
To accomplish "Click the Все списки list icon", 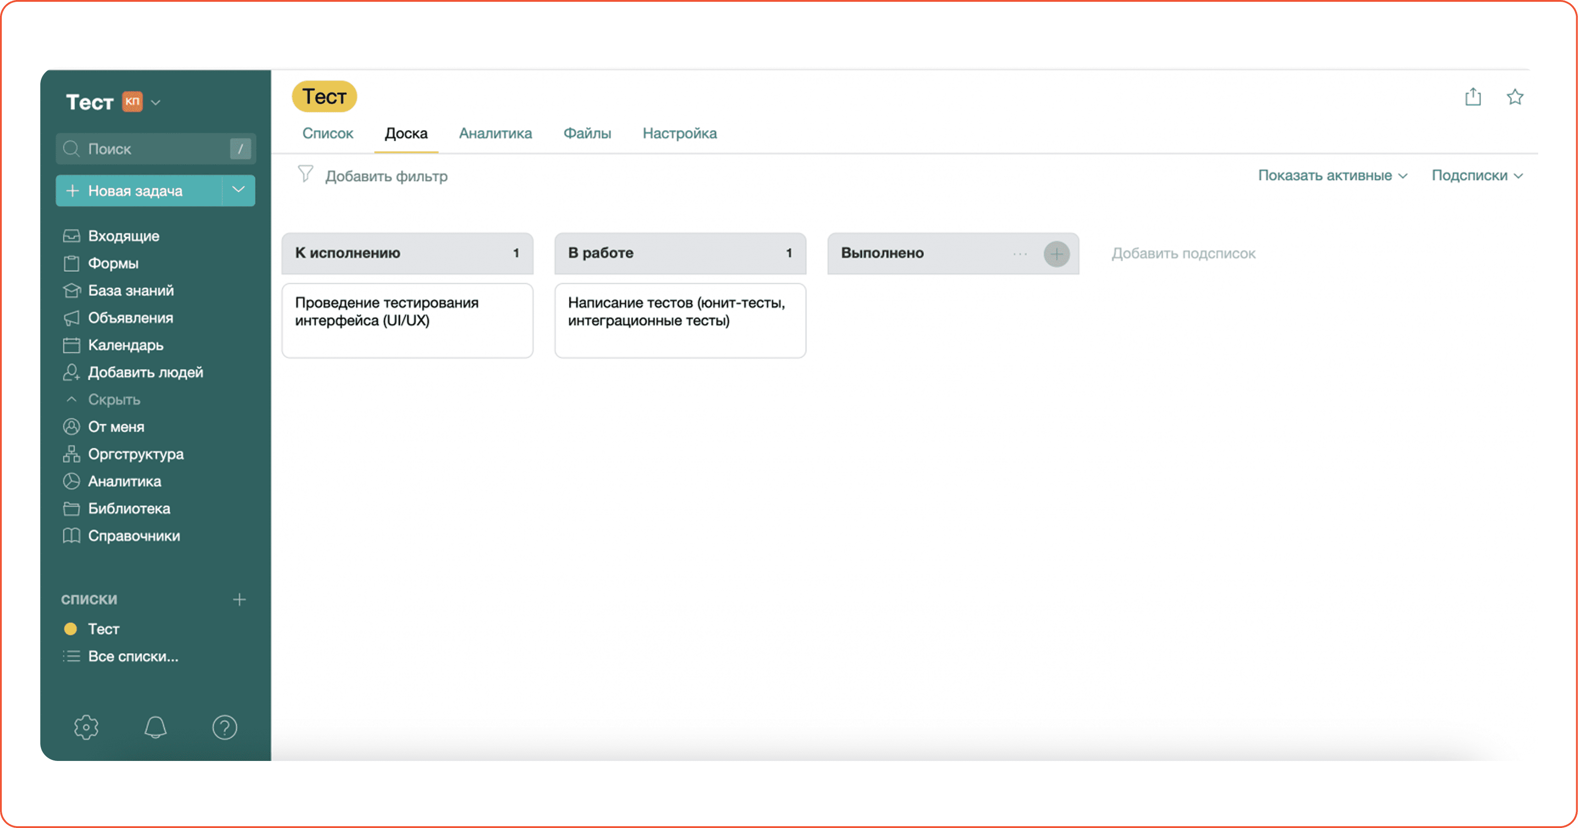I will pyautogui.click(x=71, y=657).
